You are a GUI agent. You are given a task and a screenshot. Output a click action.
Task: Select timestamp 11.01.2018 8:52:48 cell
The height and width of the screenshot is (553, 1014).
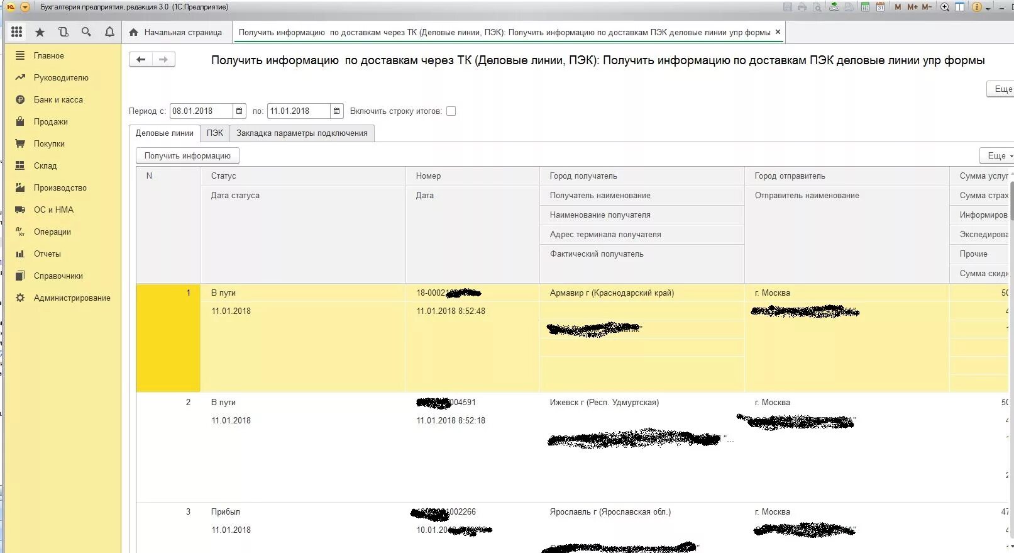point(473,311)
